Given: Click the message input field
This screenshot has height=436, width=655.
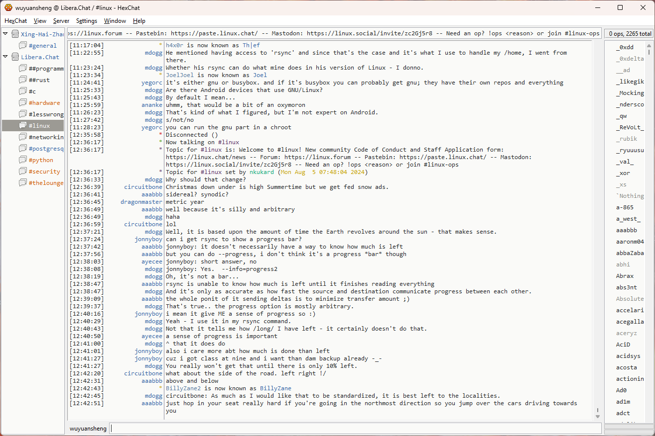Looking at the screenshot, I should 355,428.
